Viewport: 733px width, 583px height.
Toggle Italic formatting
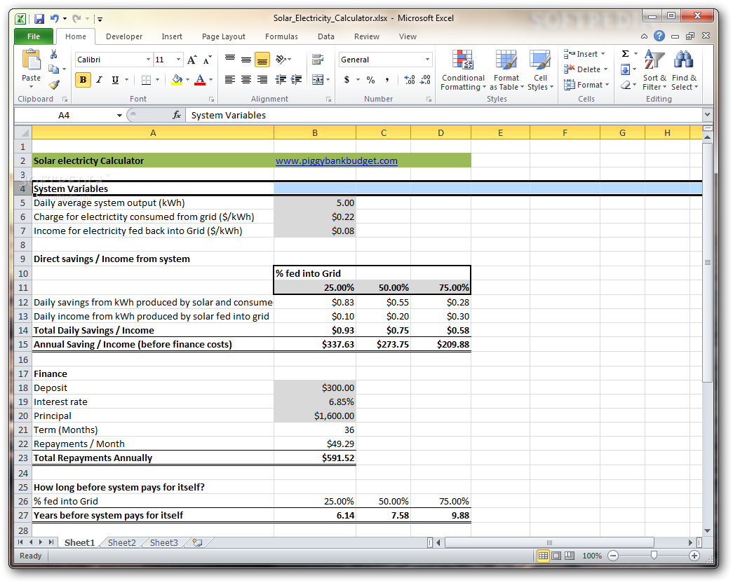[99, 80]
